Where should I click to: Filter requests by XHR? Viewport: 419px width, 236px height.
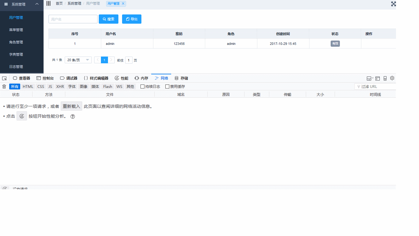[x=60, y=87]
